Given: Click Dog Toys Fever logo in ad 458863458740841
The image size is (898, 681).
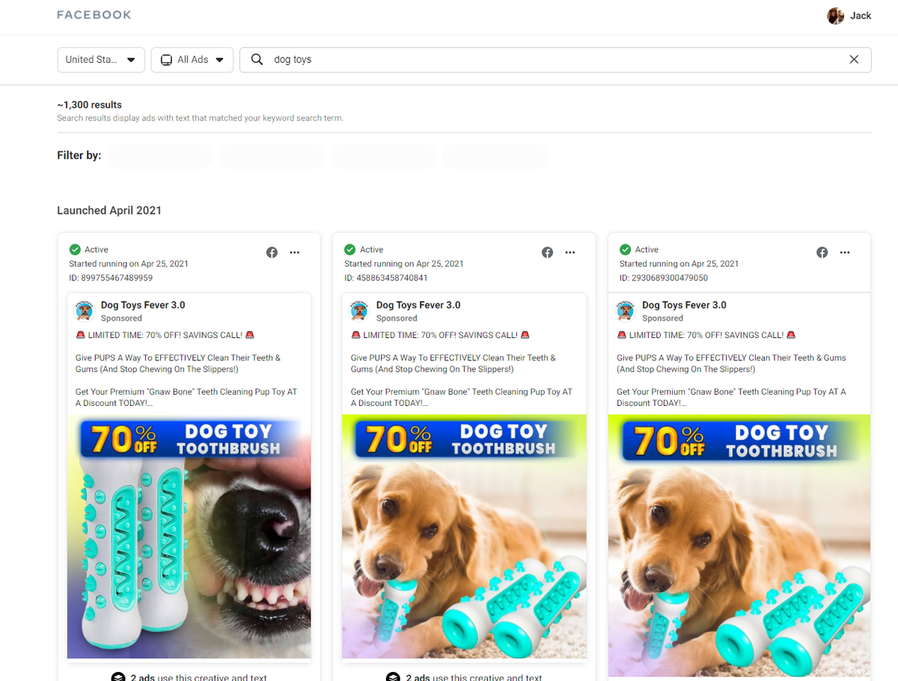Looking at the screenshot, I should point(361,310).
